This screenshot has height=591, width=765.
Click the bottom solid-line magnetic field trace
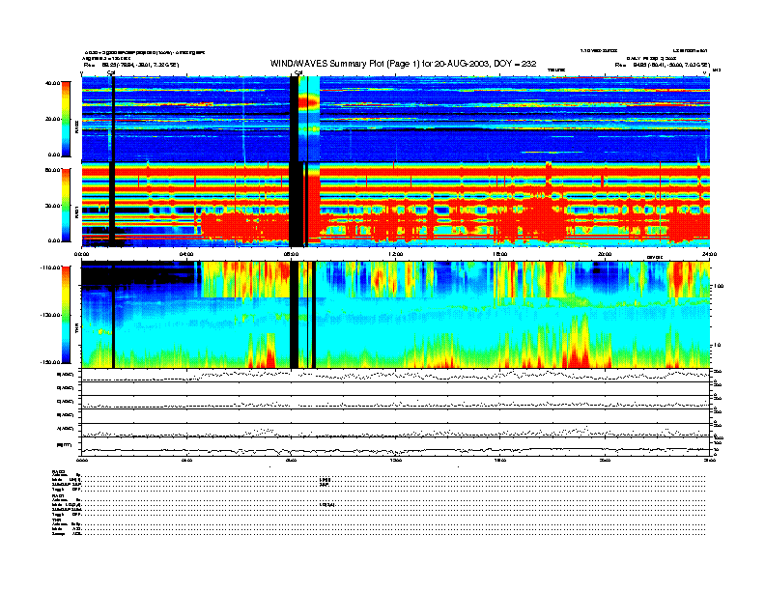[396, 450]
